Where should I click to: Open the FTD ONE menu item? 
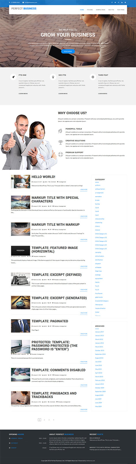(x=90, y=10)
